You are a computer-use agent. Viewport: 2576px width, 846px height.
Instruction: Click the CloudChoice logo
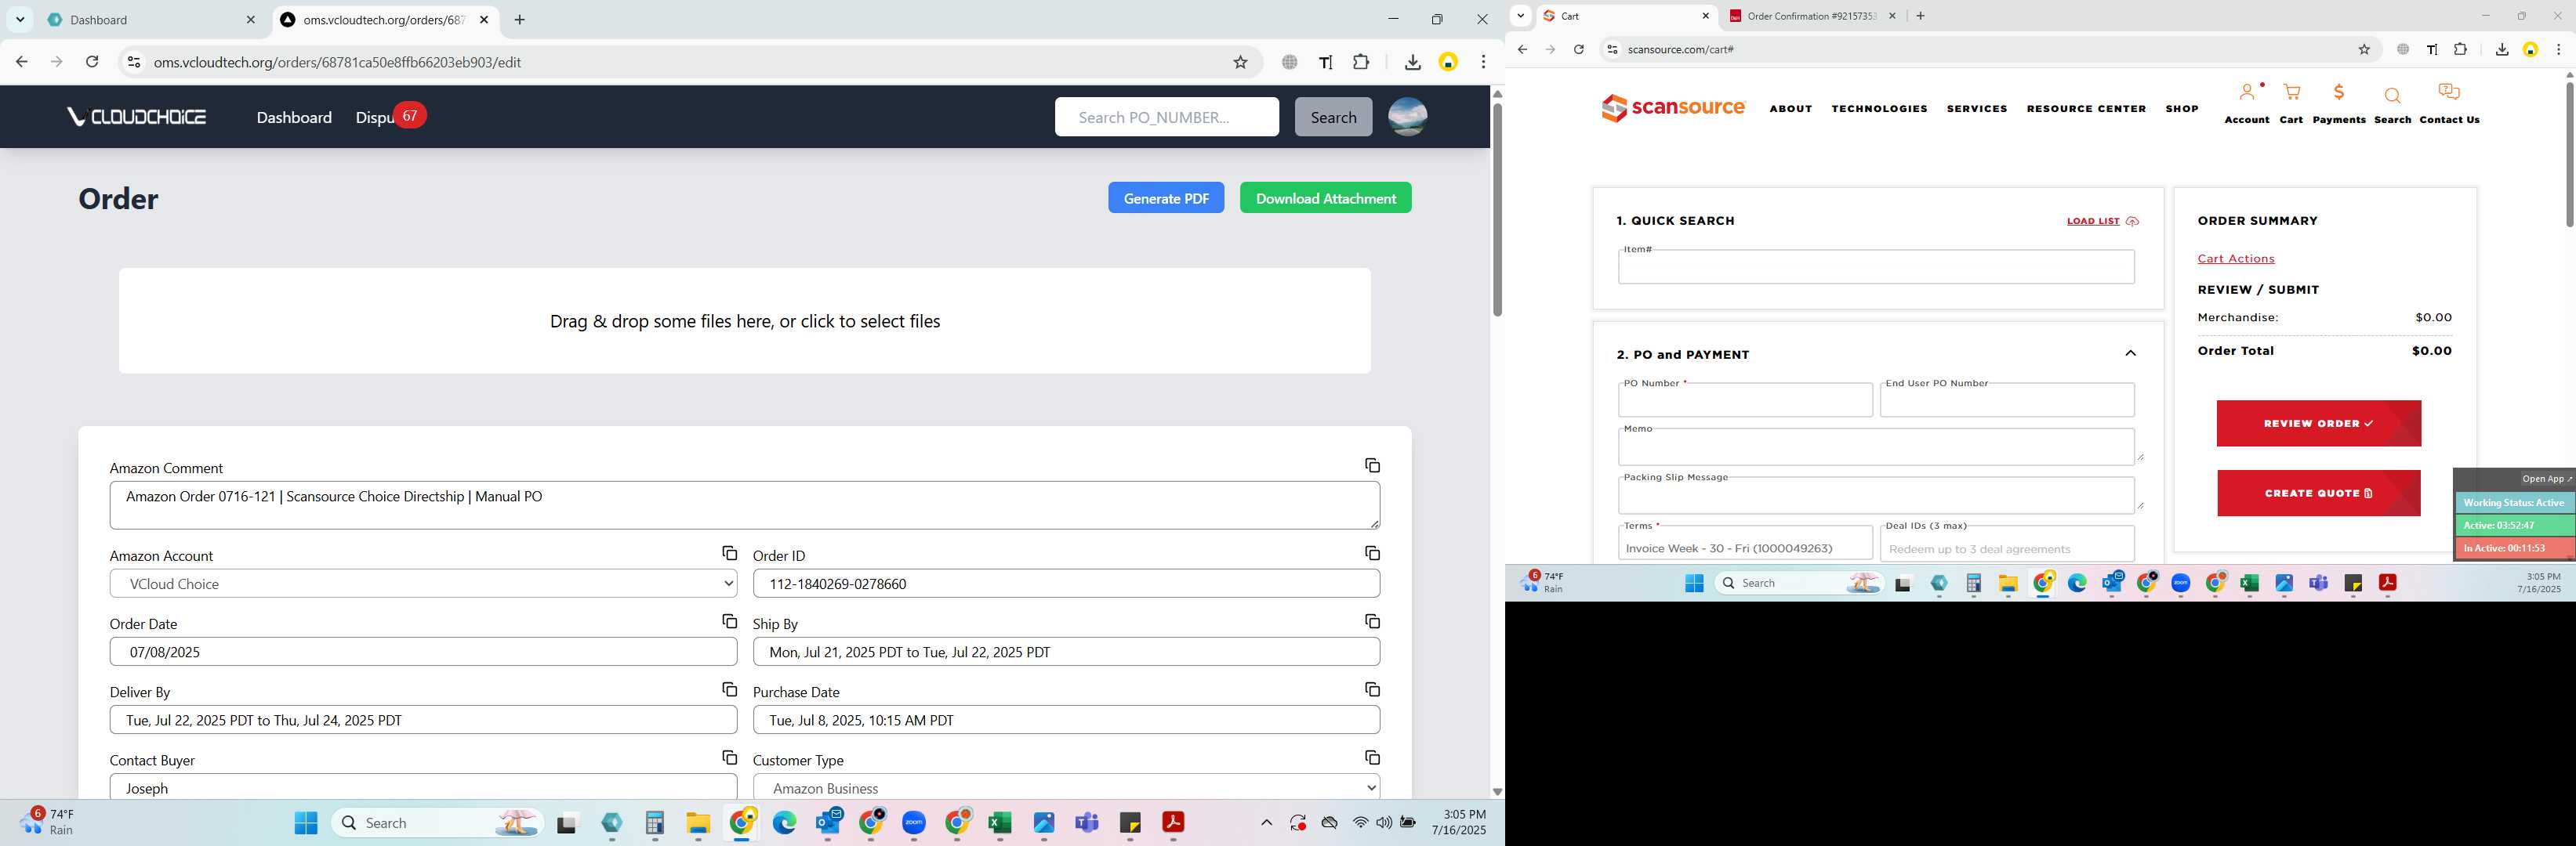(x=136, y=117)
